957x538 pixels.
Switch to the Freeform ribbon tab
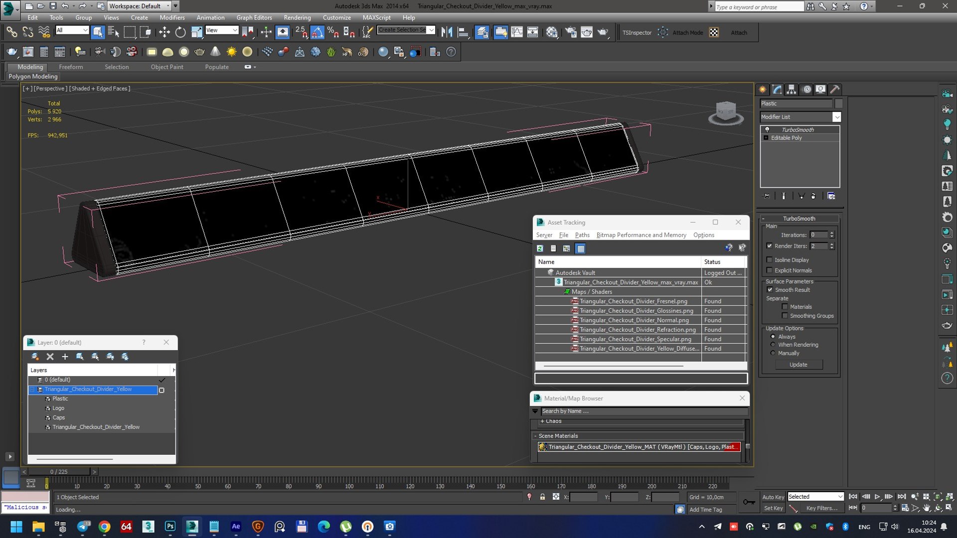point(71,67)
